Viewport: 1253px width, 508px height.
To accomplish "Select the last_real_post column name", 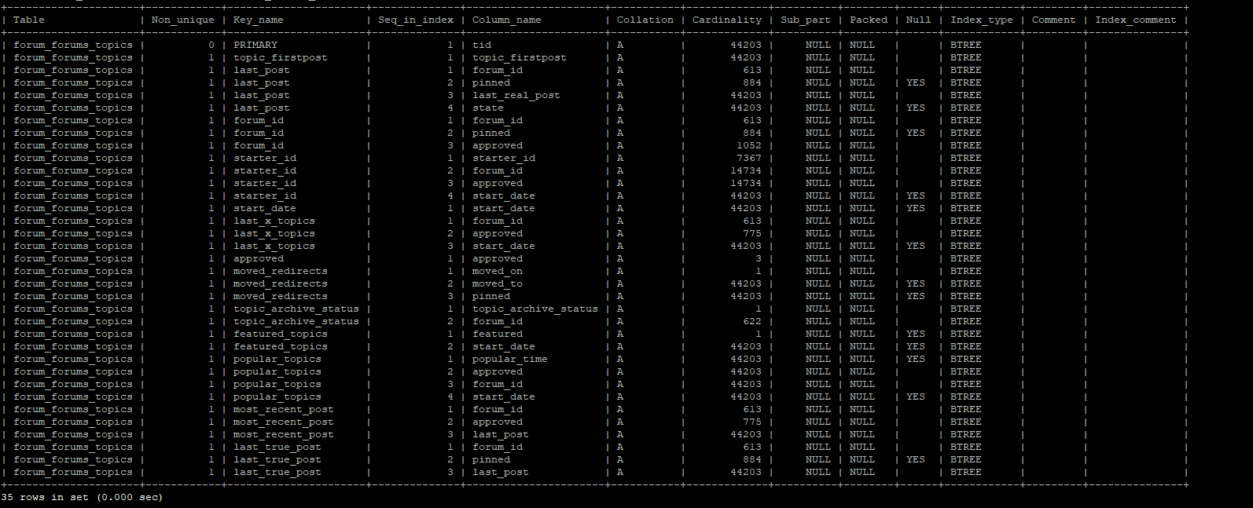I will (x=516, y=95).
